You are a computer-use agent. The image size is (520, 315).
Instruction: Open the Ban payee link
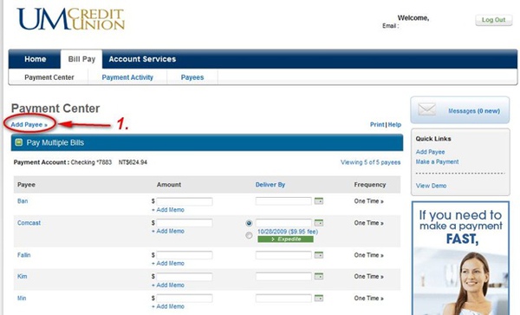(23, 201)
